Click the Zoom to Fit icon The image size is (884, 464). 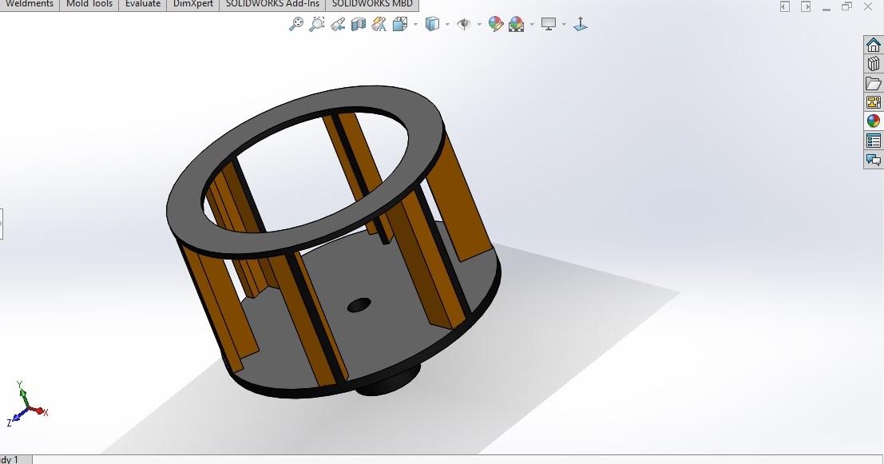(296, 24)
